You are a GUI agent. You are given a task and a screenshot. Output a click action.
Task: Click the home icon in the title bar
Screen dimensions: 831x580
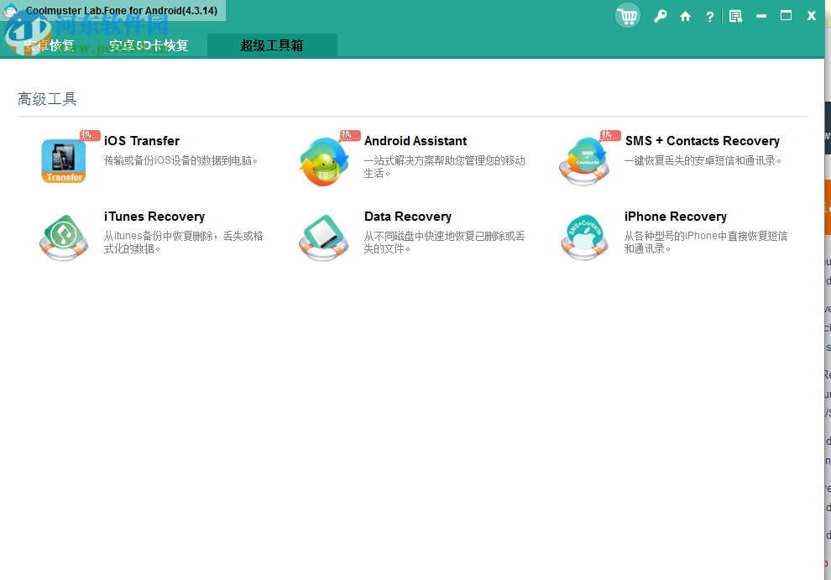[x=684, y=15]
